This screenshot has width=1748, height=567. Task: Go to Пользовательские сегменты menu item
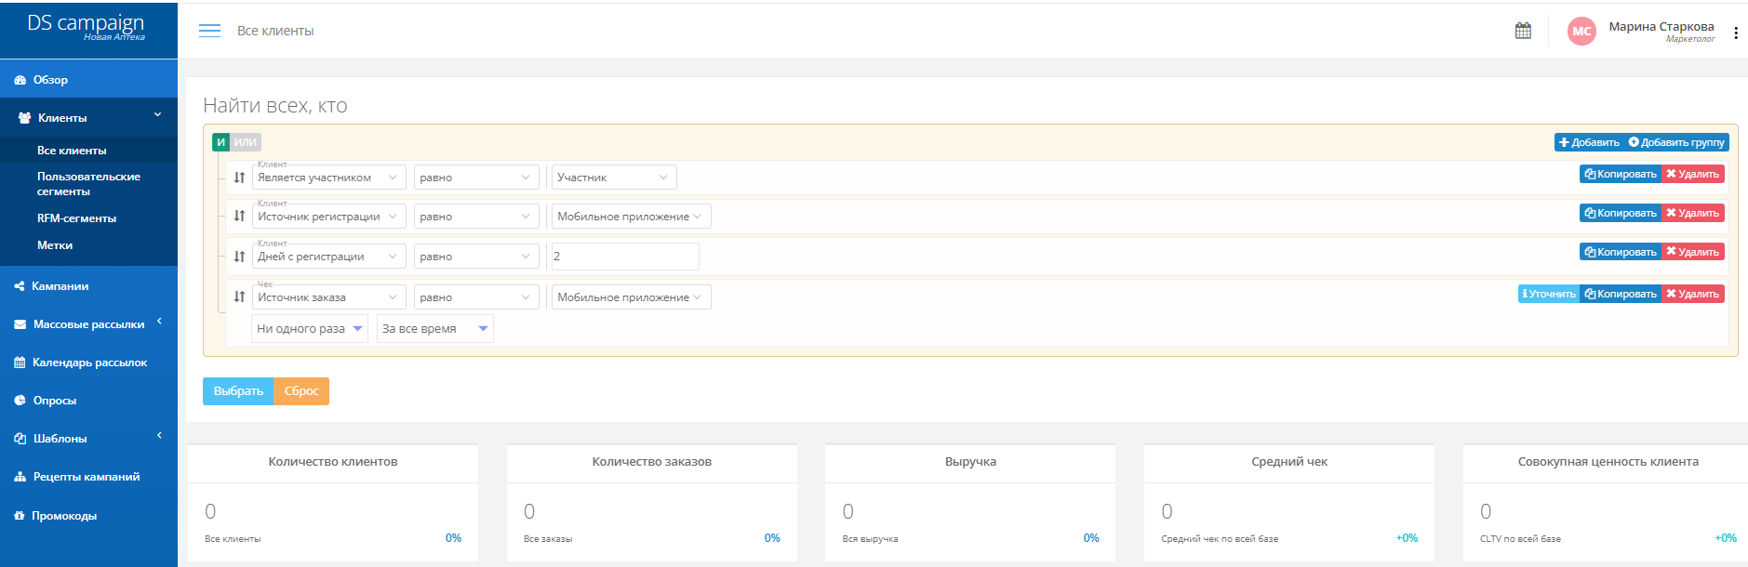pyautogui.click(x=88, y=184)
